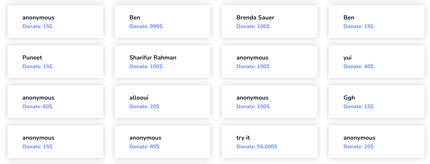This screenshot has width=430, height=164.
Task: Click the 'try it' donor name
Action: click(x=243, y=138)
